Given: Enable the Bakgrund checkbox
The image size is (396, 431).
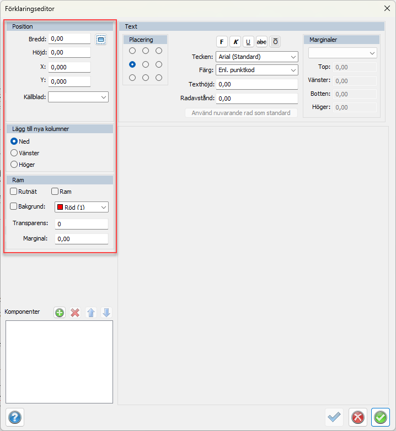Looking at the screenshot, I should (x=14, y=207).
